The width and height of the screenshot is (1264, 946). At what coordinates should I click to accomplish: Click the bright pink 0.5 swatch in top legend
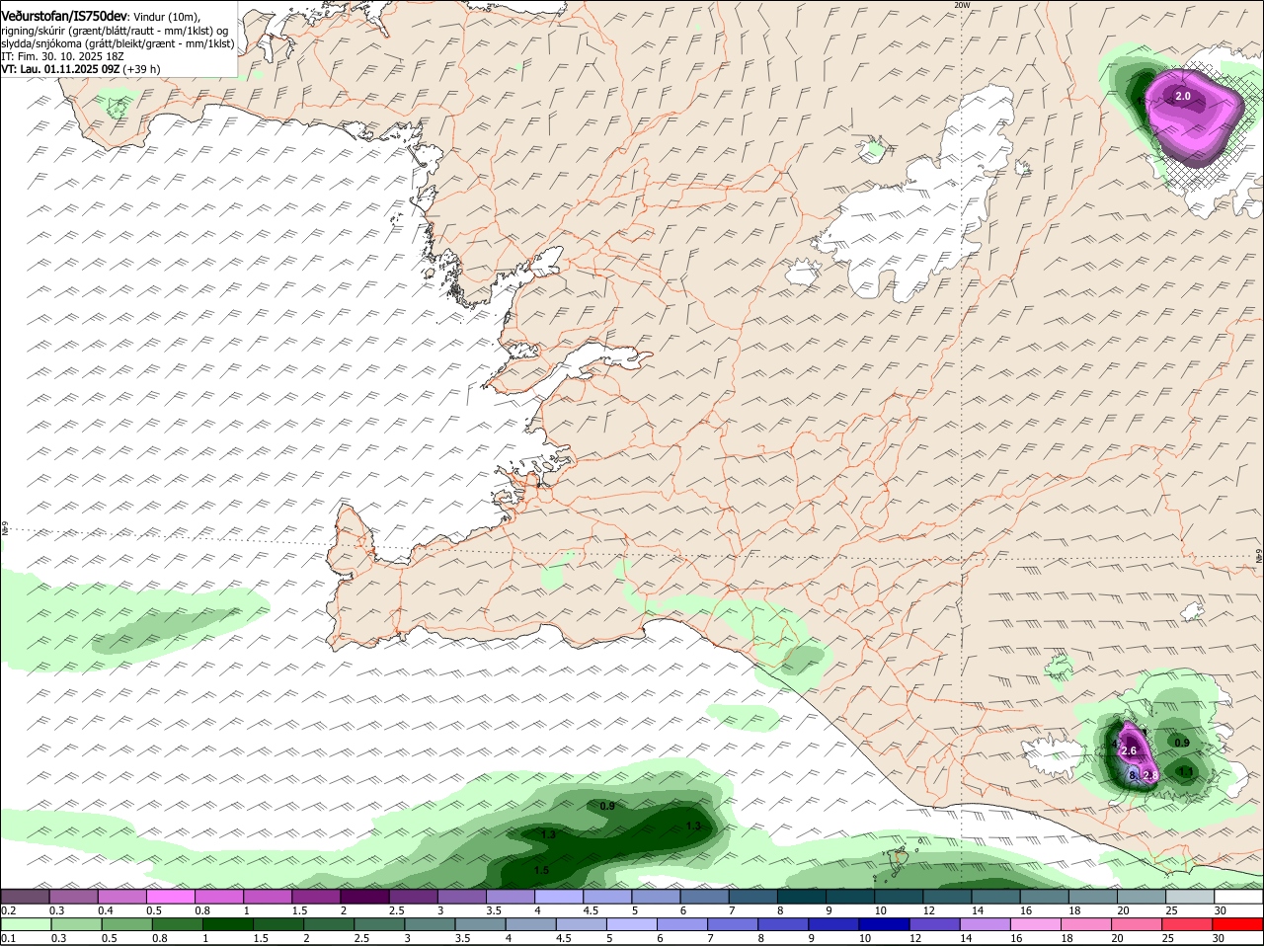coord(170,897)
